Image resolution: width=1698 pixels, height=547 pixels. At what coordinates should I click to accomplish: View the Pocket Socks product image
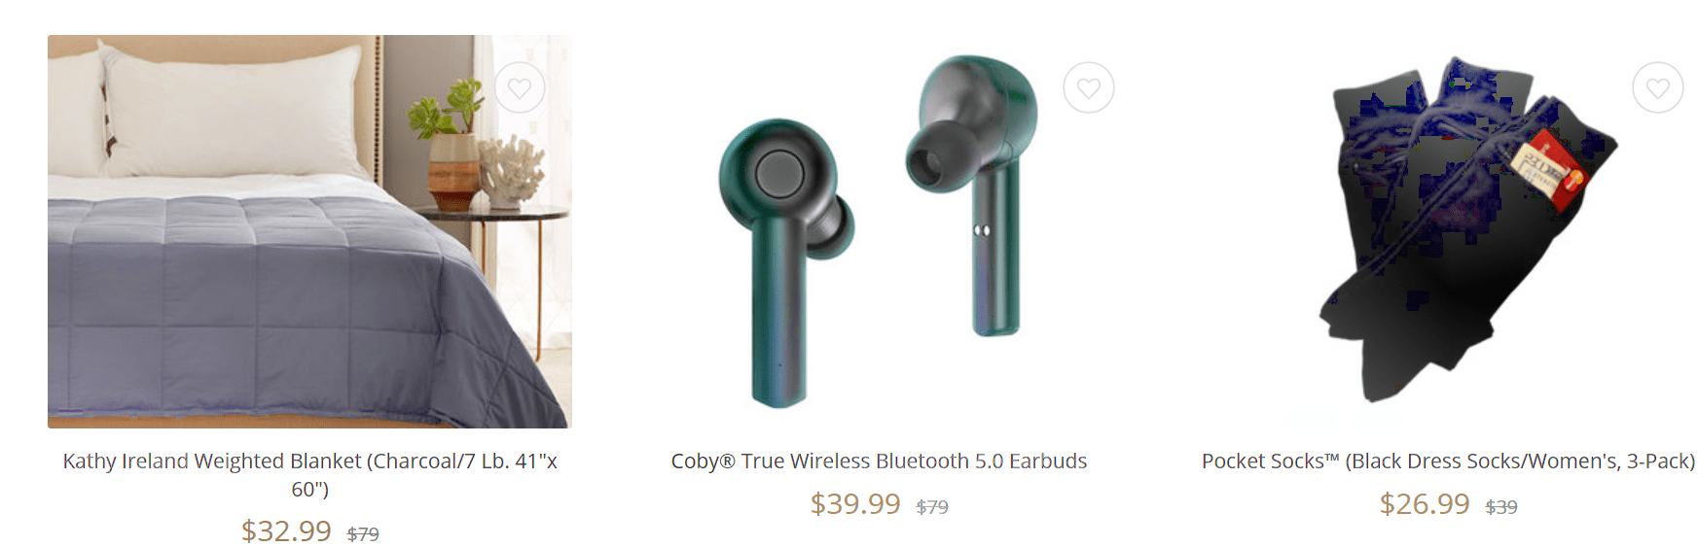(1448, 231)
